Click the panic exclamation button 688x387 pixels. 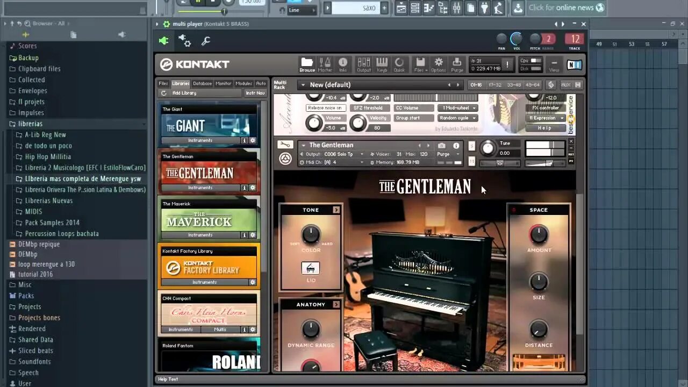pyautogui.click(x=507, y=64)
